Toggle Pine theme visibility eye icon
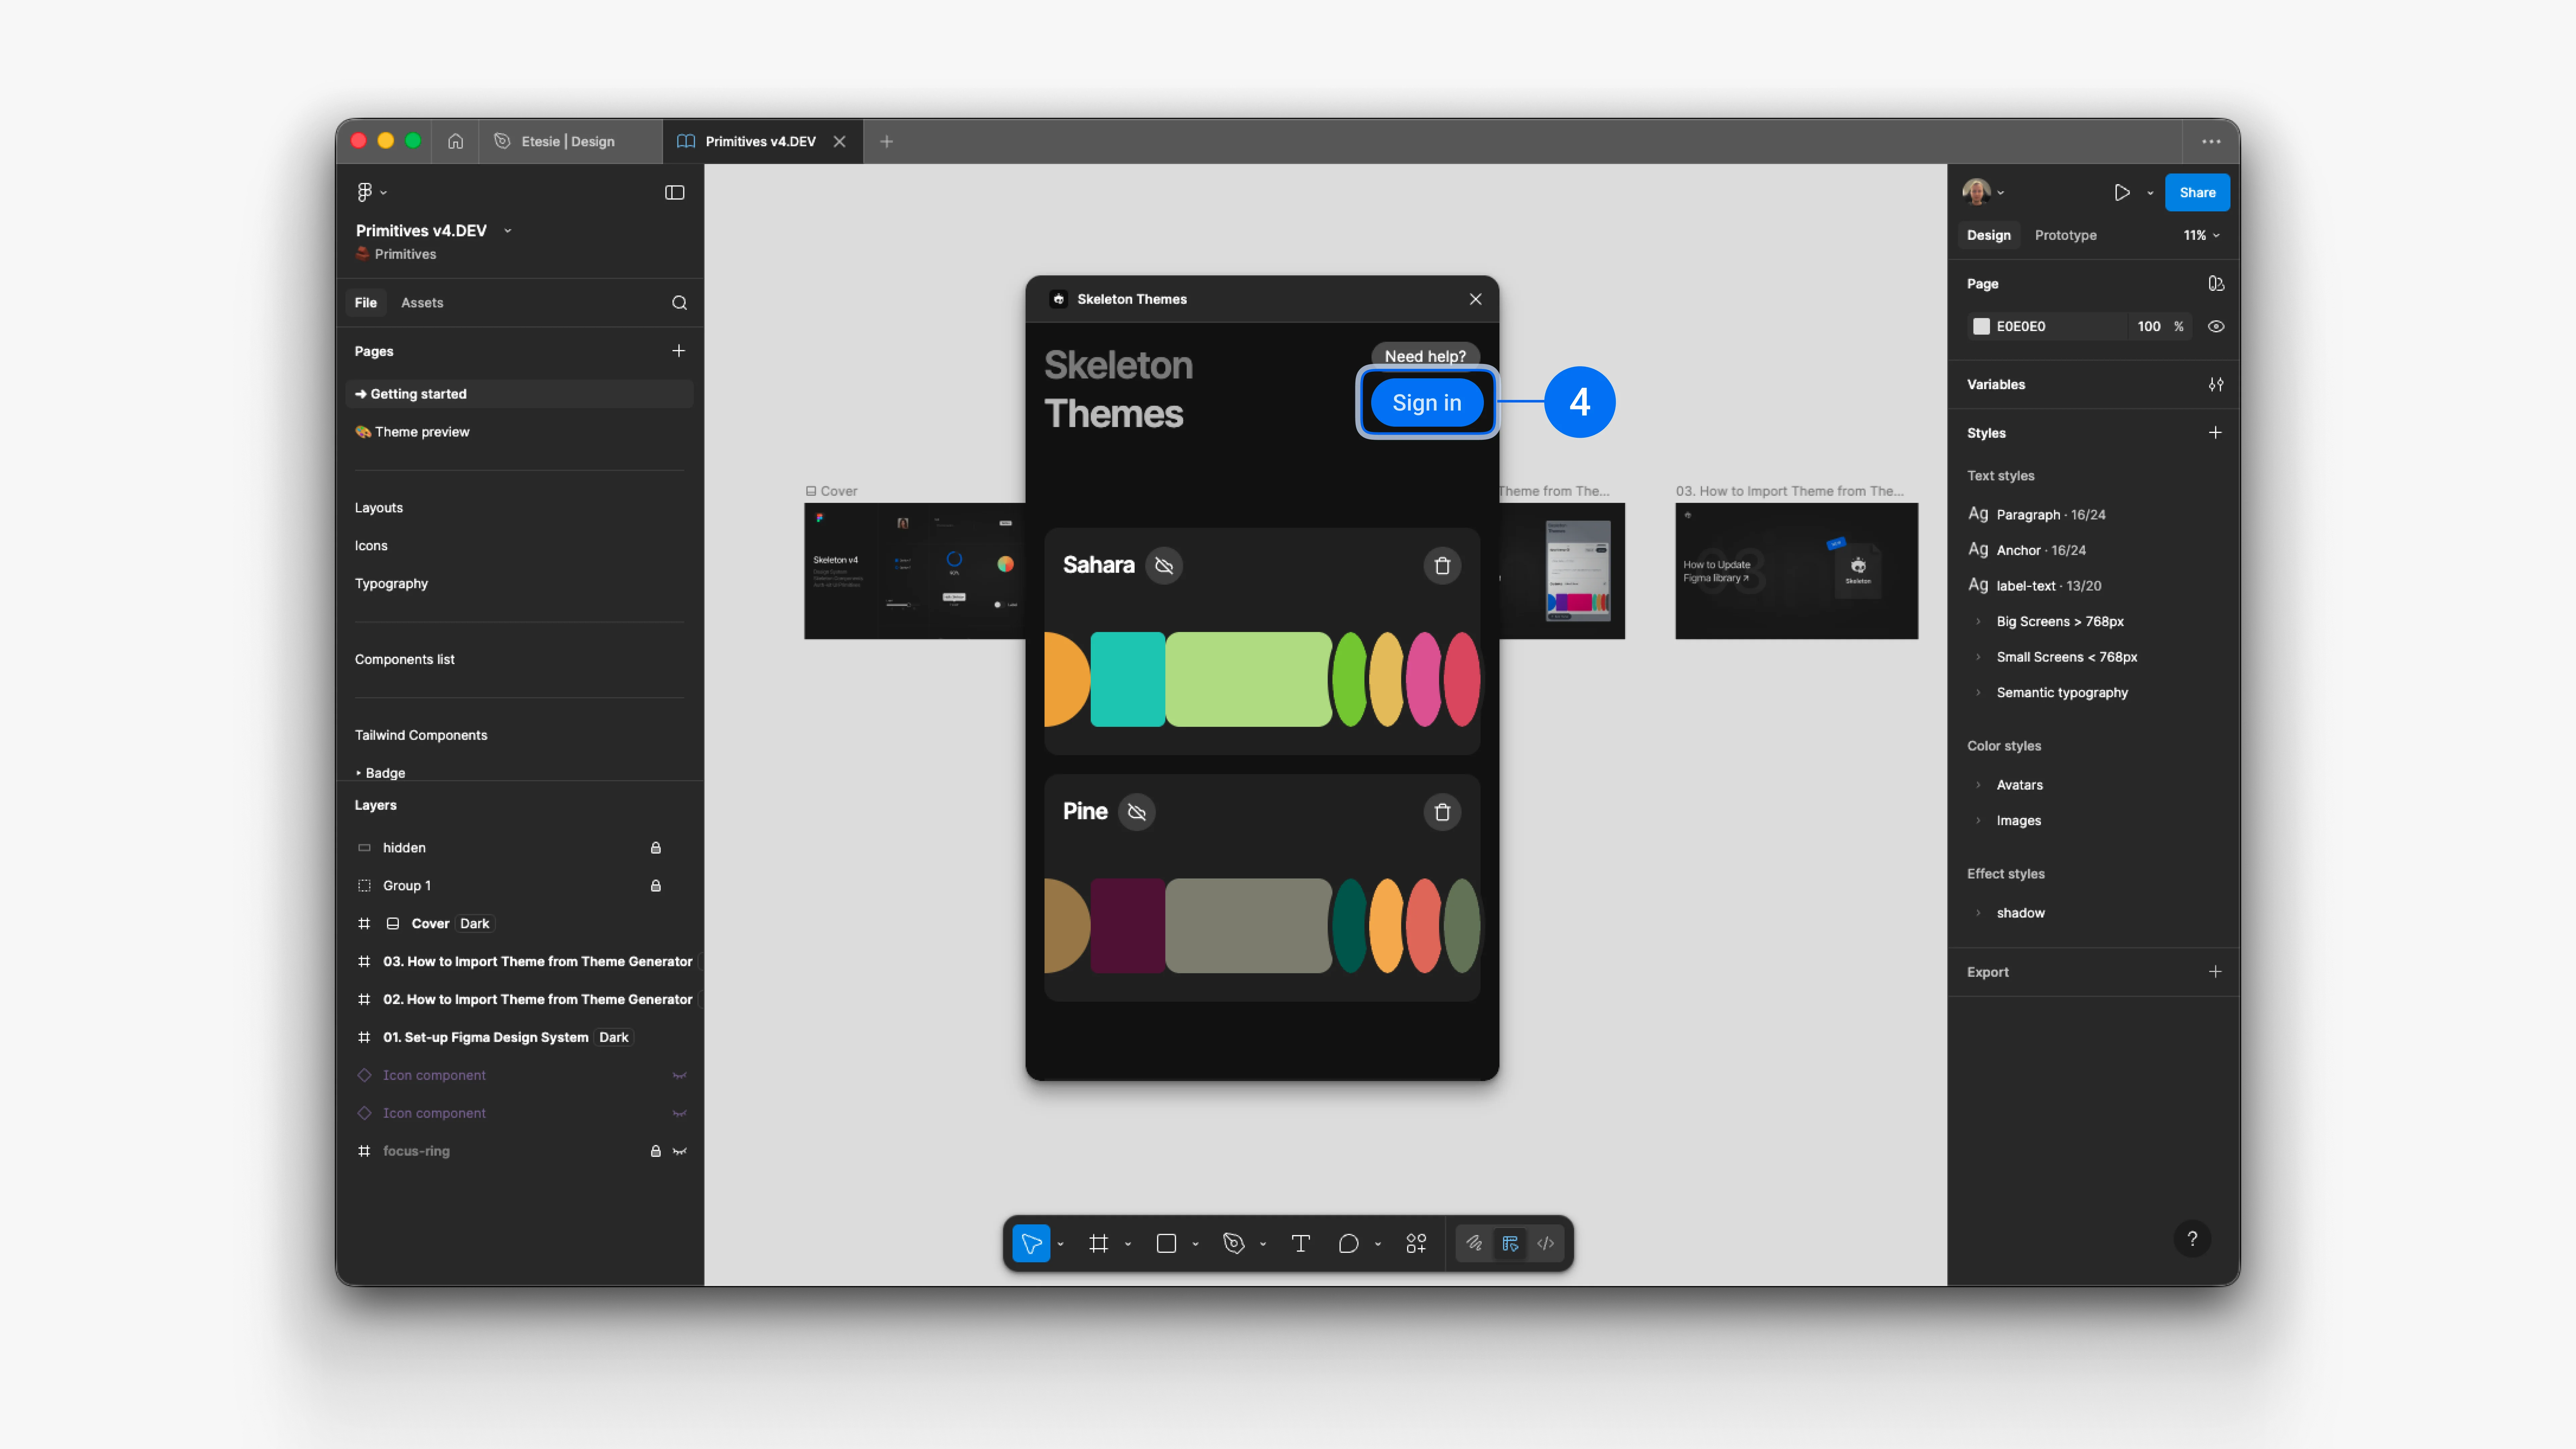Viewport: 2576px width, 1449px height. (x=1137, y=812)
